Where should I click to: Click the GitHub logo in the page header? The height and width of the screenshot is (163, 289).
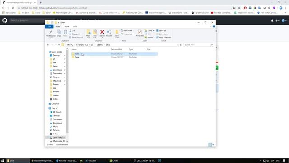click(5, 20)
